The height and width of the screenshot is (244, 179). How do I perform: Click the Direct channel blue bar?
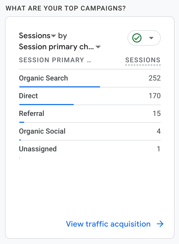point(46,104)
